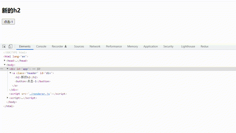Select the script src tag row
236x133 pixels.
tap(38, 94)
